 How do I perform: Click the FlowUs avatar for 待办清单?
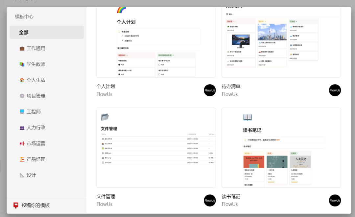335,90
